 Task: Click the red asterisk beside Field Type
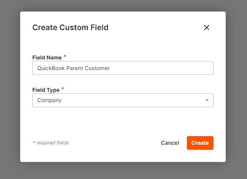(x=63, y=89)
